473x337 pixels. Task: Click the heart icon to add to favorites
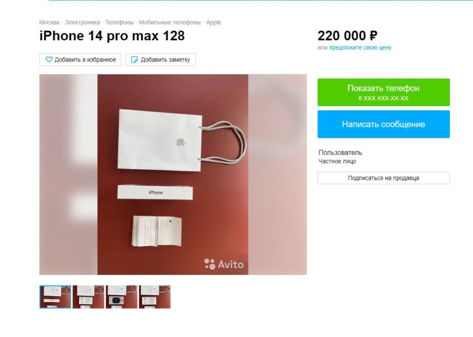(x=49, y=60)
